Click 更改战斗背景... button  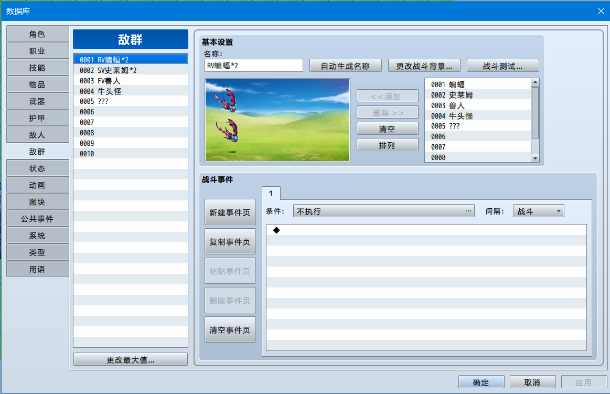pos(424,66)
